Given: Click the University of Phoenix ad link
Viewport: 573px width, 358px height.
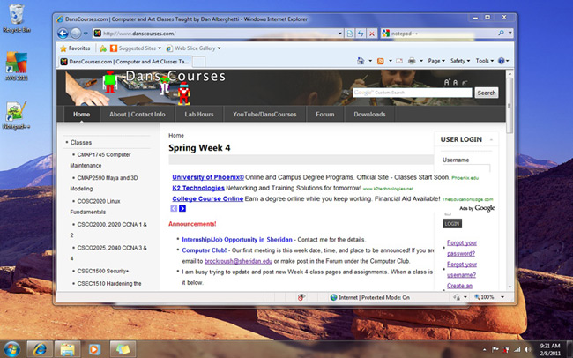Looking at the screenshot, I should tap(208, 177).
